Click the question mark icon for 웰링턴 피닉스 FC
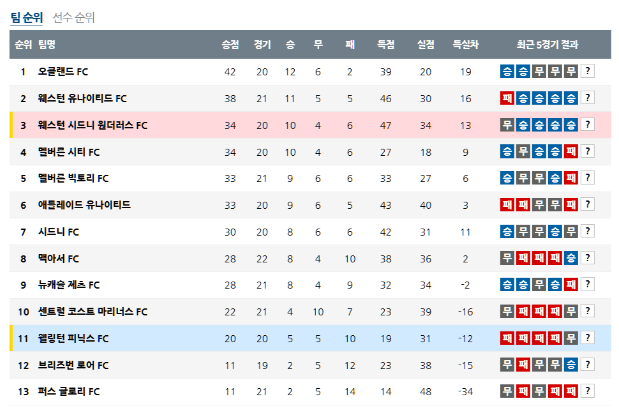Viewport: 619px width, 415px height. 588,338
